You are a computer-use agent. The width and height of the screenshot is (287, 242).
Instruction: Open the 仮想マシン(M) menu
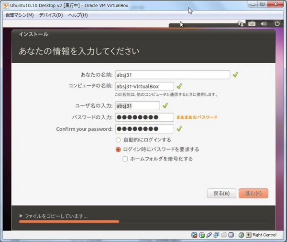tap(20, 15)
